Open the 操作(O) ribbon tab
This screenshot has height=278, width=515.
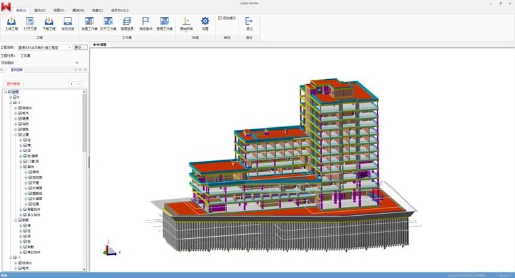(x=39, y=10)
